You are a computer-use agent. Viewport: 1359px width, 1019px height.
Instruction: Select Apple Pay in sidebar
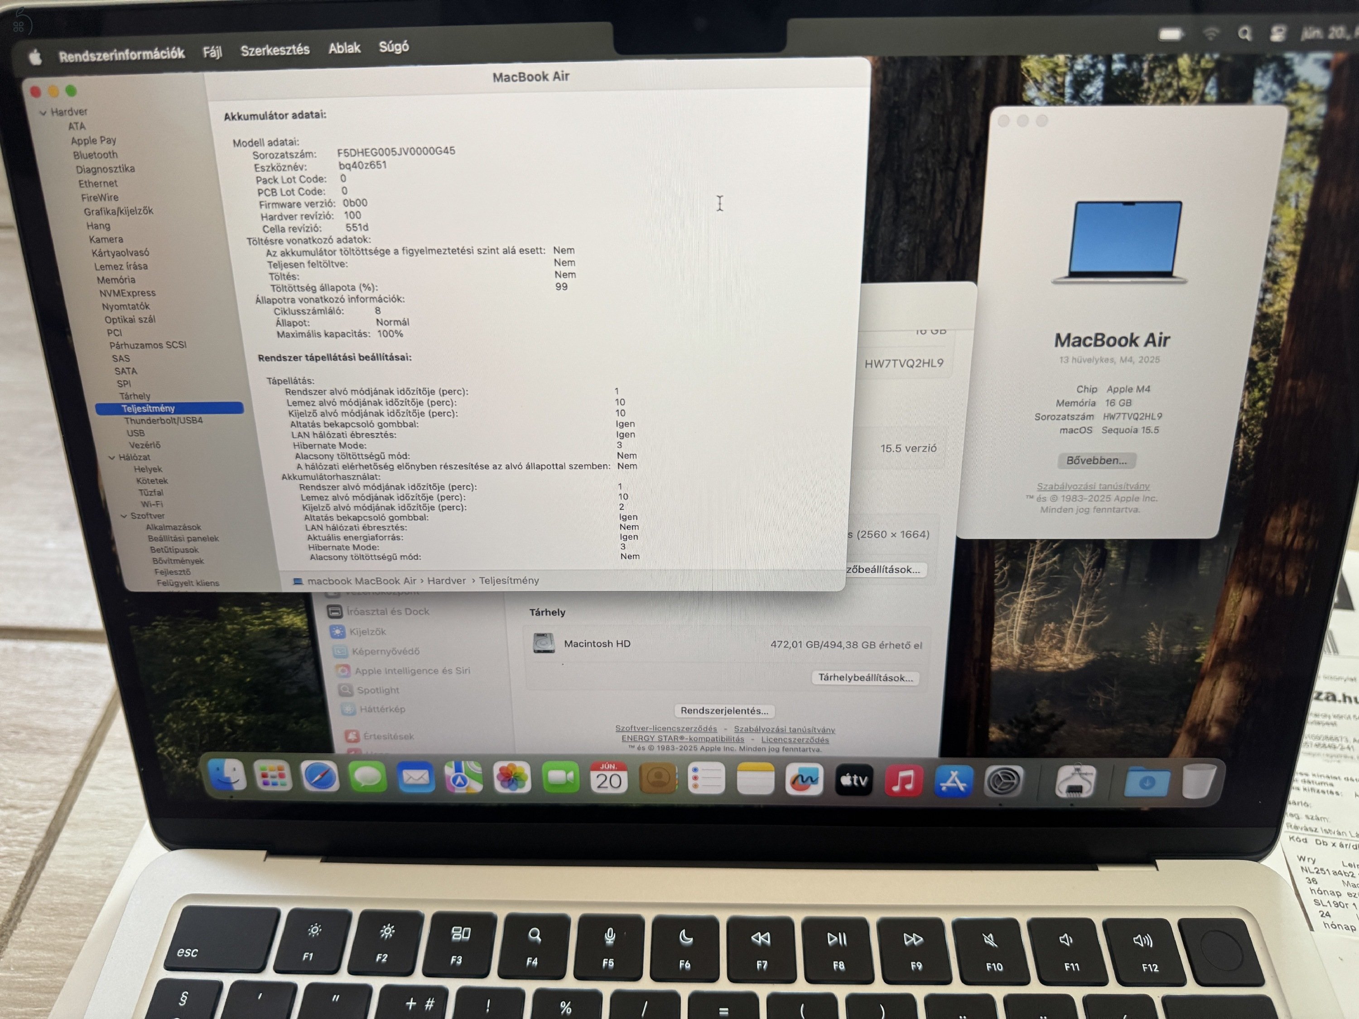click(x=93, y=141)
